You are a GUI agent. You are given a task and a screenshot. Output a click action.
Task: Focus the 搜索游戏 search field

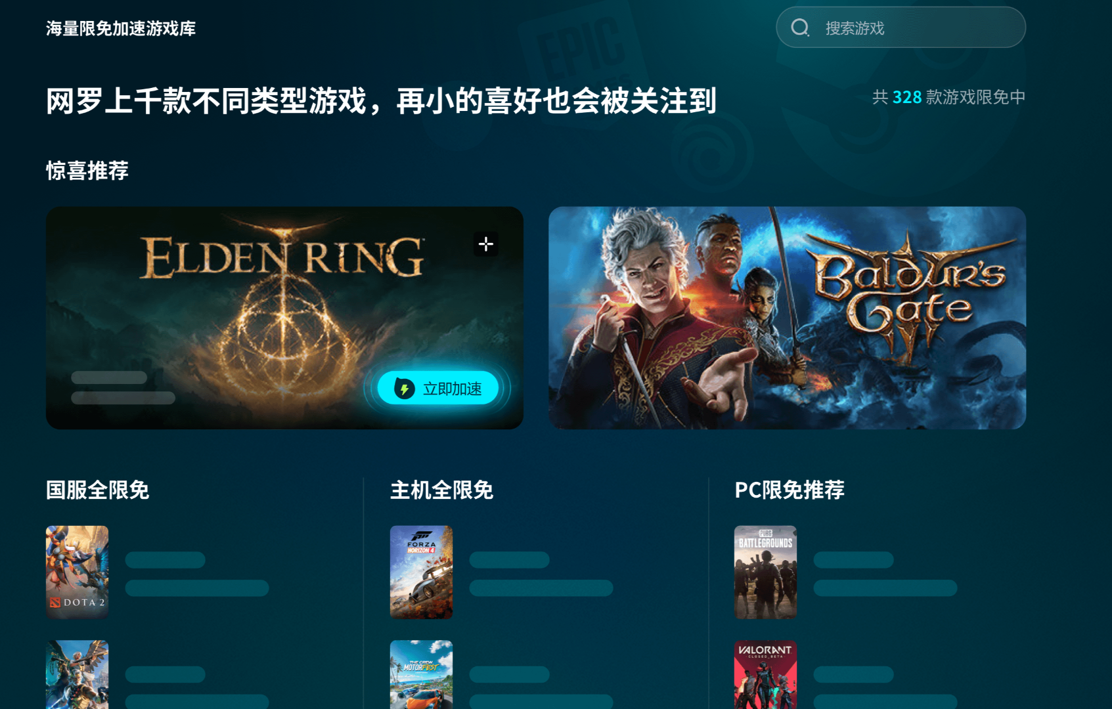901,28
